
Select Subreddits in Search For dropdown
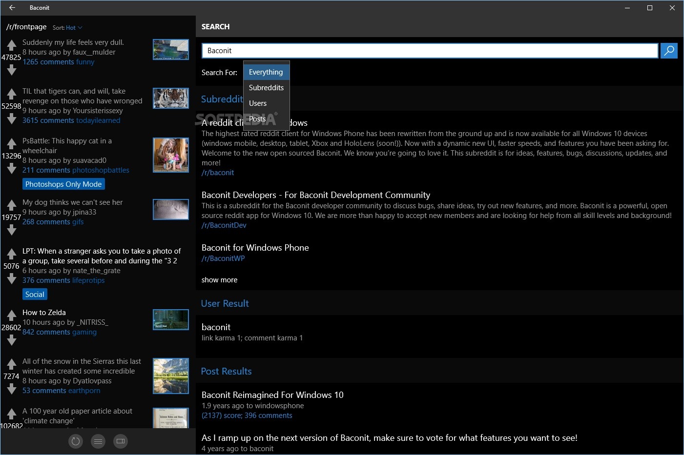click(x=266, y=88)
